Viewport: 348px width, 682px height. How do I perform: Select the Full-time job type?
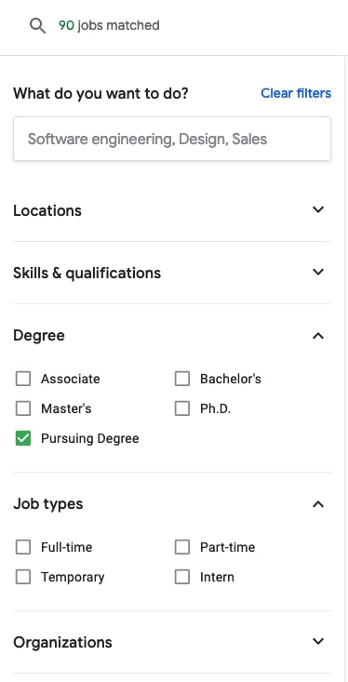[23, 547]
